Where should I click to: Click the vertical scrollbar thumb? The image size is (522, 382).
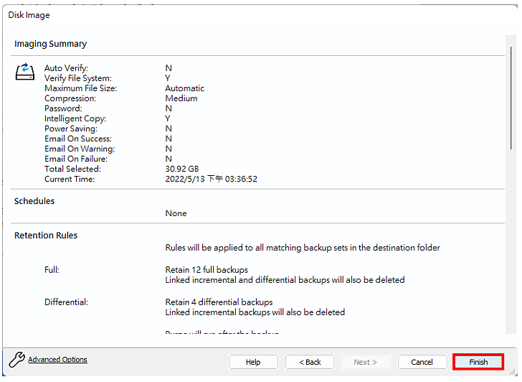point(511,98)
